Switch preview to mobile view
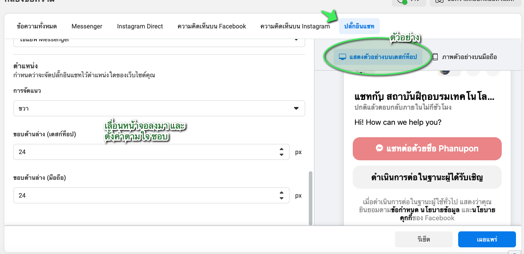The height and width of the screenshot is (254, 524). pyautogui.click(x=465, y=57)
